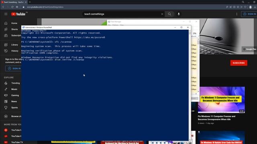257x144 pixels.
Task: Click the Google Plus link on banner
Action: [250, 49]
